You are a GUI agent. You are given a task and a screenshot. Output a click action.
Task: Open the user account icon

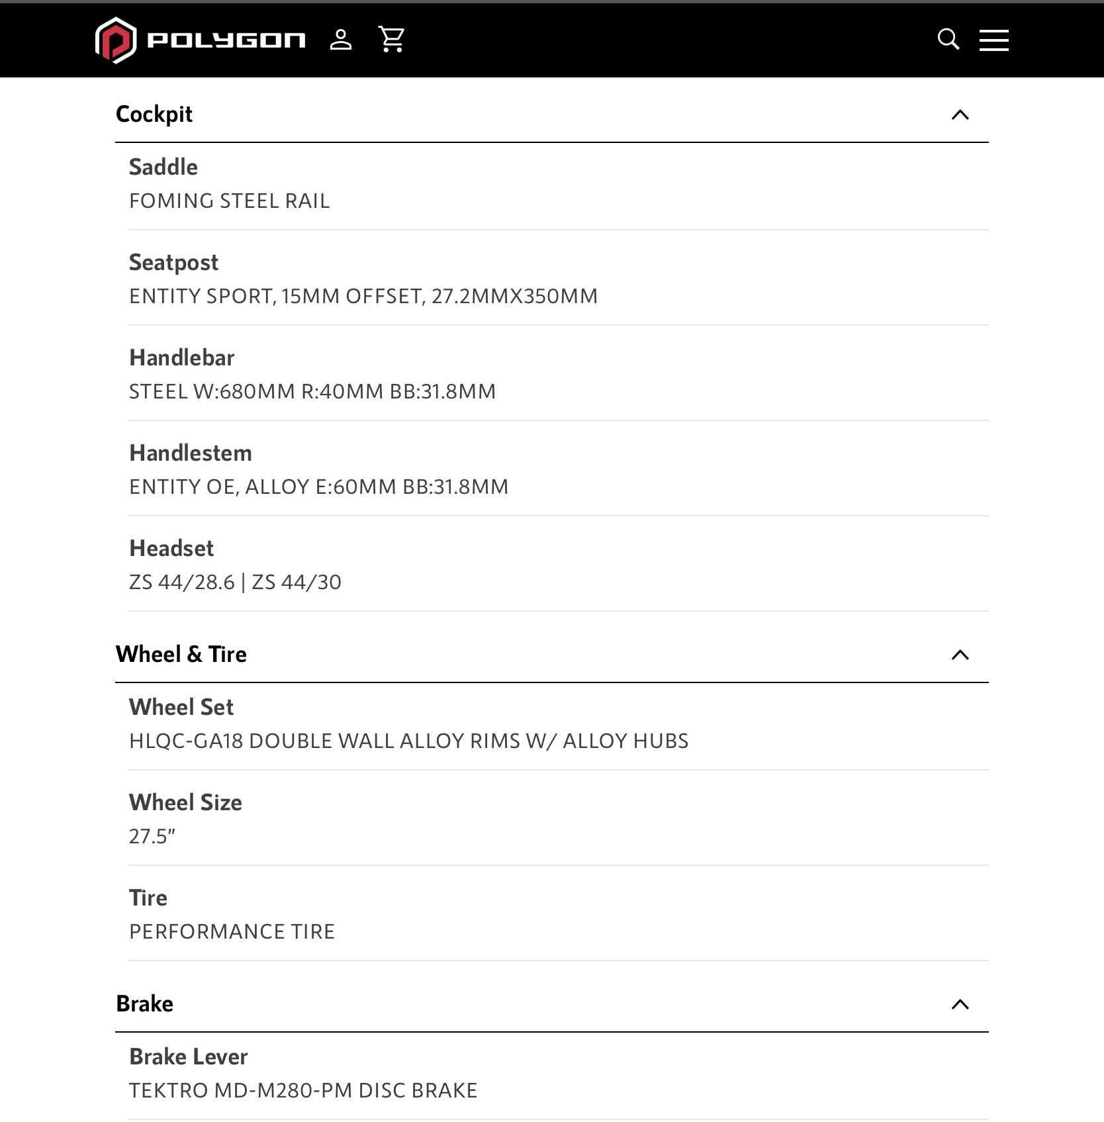coord(341,40)
